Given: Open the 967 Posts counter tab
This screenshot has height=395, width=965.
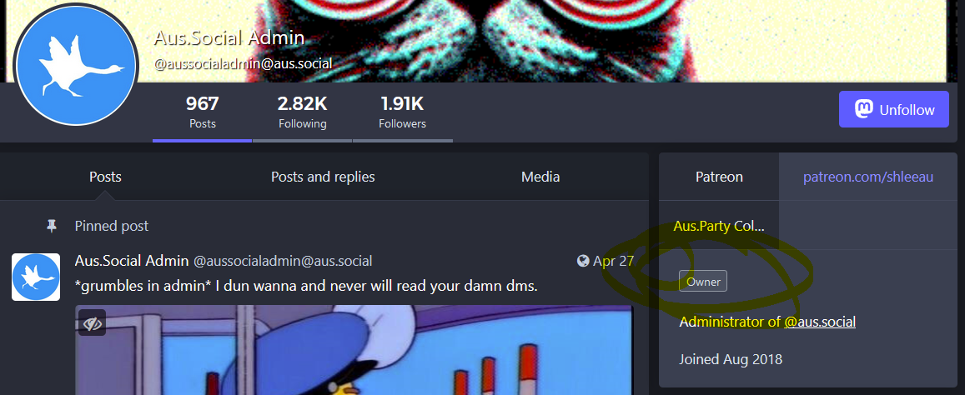Looking at the screenshot, I should 203,112.
